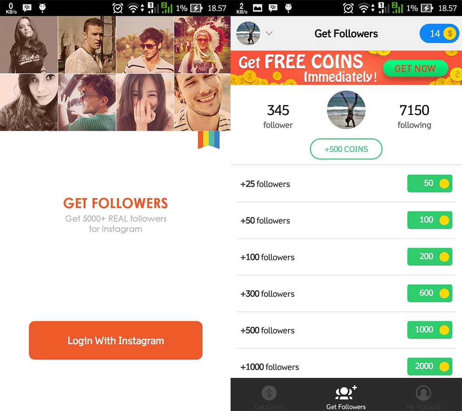Select the +300 followers row
The height and width of the screenshot is (411, 462).
coord(346,293)
